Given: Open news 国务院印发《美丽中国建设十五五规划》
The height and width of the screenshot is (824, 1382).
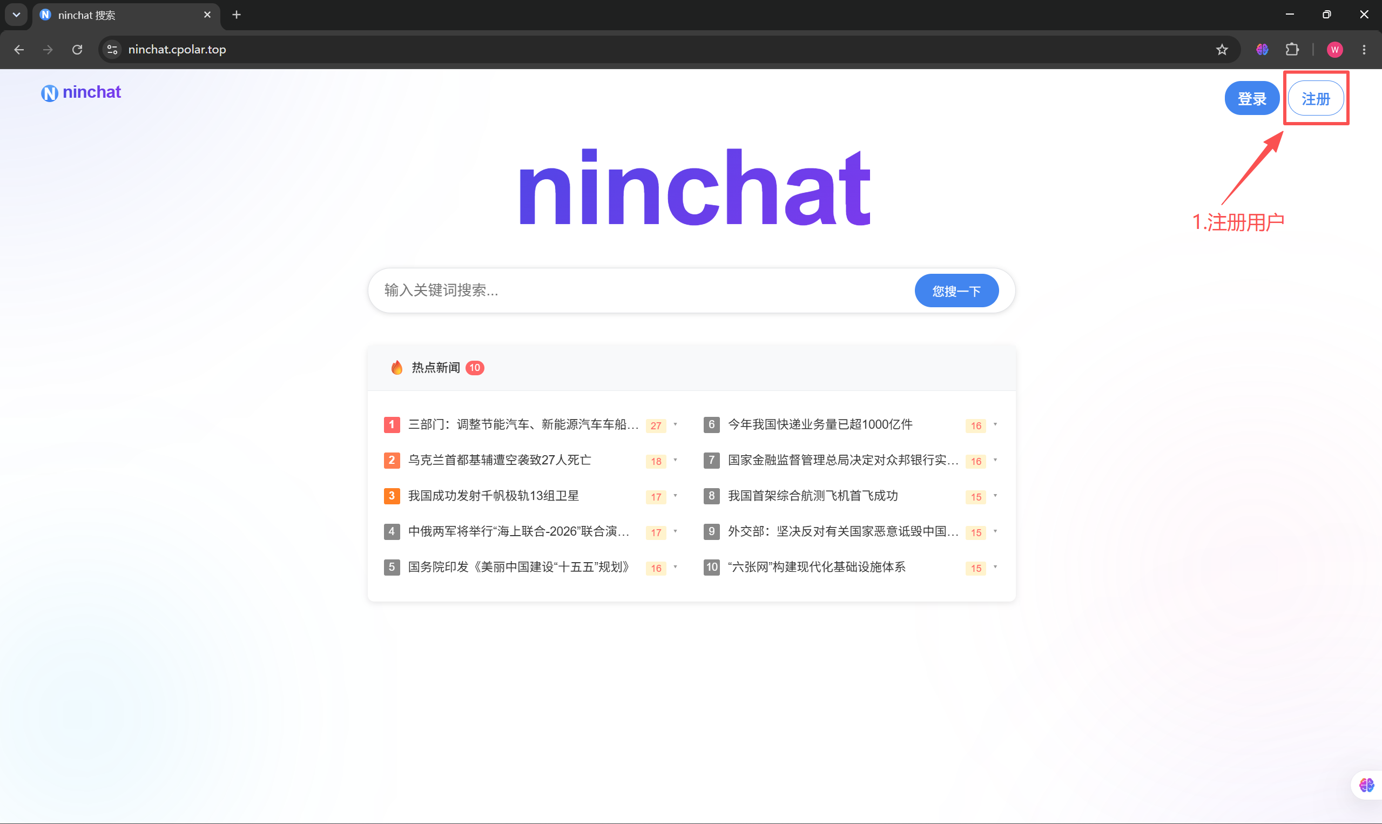Looking at the screenshot, I should (x=521, y=567).
